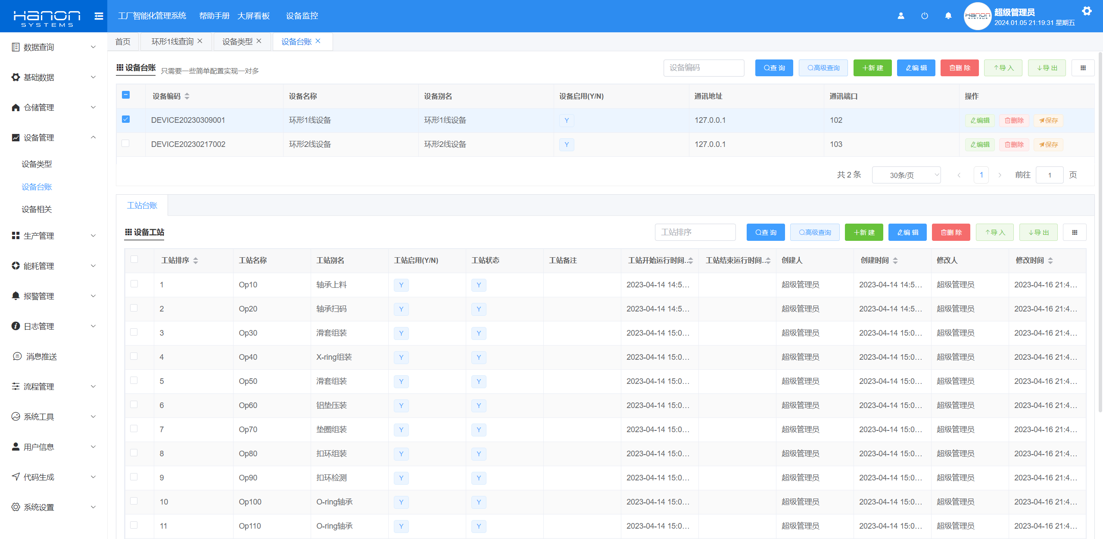This screenshot has height=539, width=1103.
Task: Open the settings gear in top corner
Action: coord(1087,11)
